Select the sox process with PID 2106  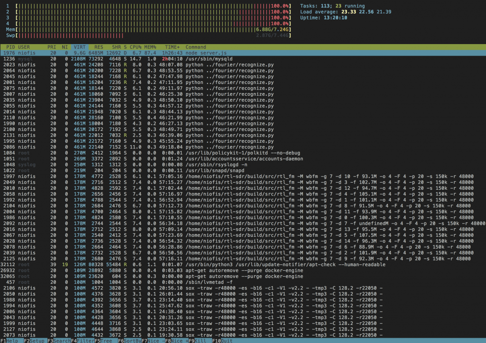tap(243, 288)
